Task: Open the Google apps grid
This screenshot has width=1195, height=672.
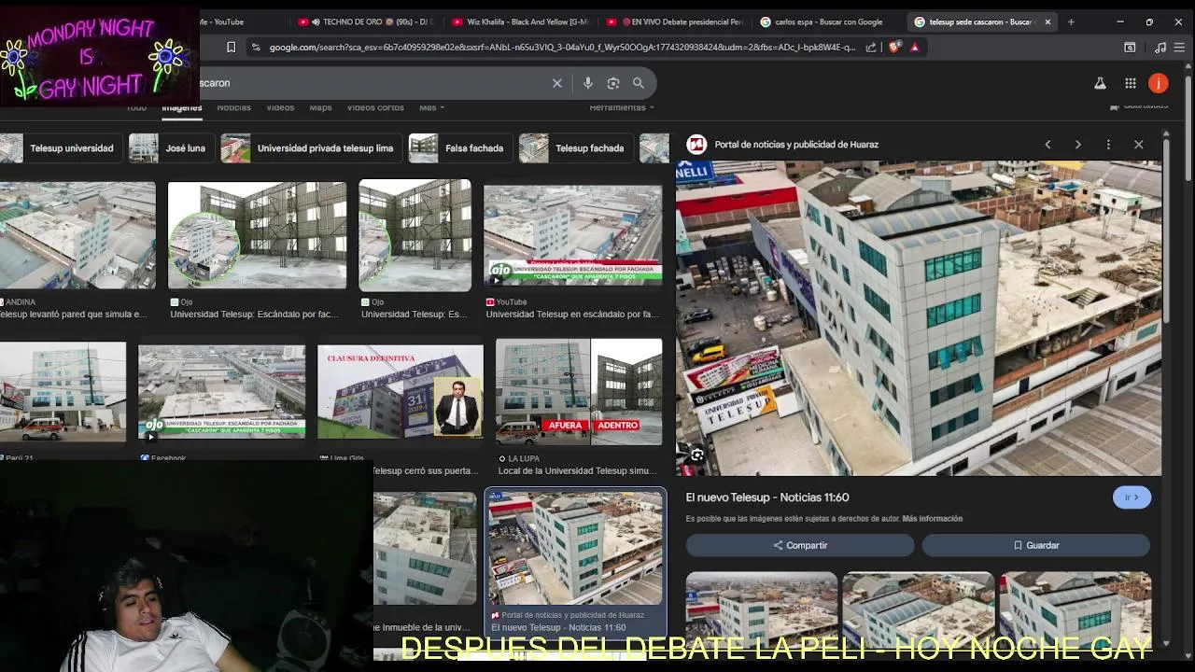Action: point(1131,83)
